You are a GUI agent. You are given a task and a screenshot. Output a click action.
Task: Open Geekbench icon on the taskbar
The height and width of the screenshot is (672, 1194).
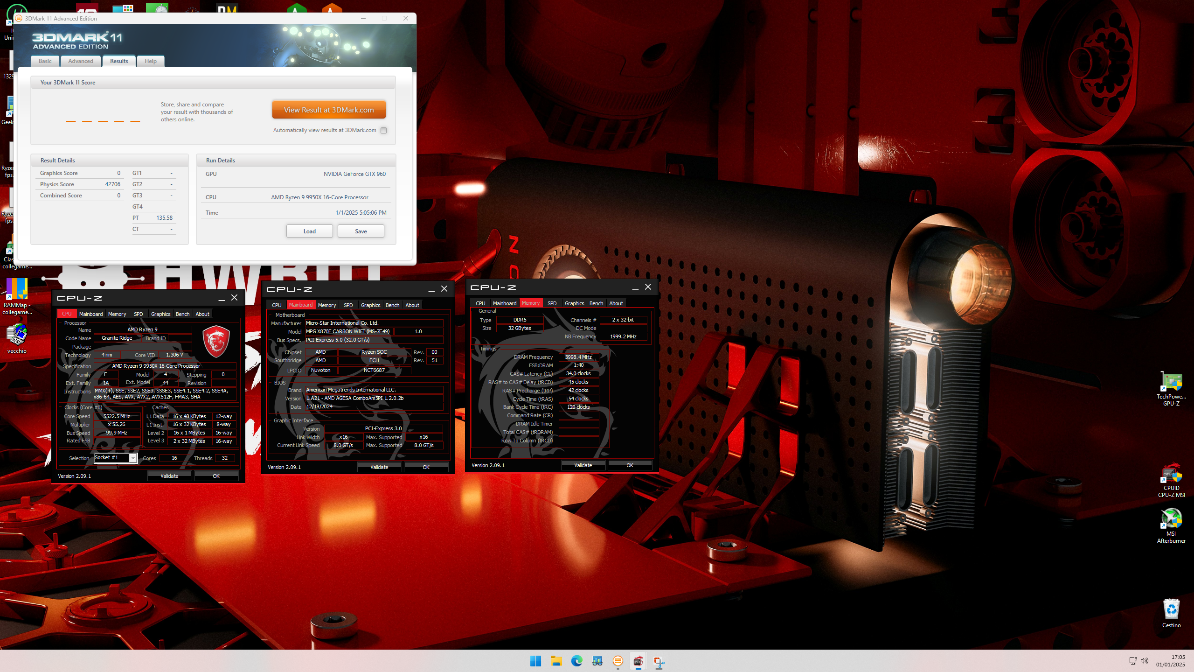coord(597,661)
